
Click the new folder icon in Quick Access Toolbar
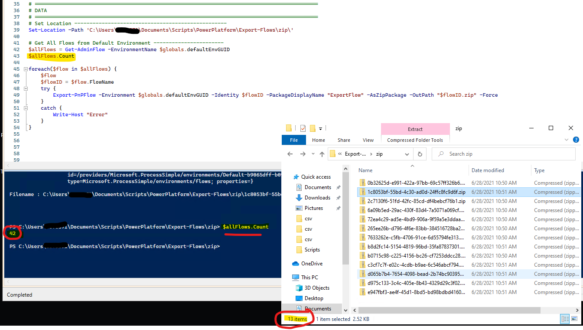click(313, 128)
